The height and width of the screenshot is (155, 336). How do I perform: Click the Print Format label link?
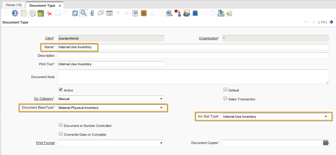tap(45, 143)
